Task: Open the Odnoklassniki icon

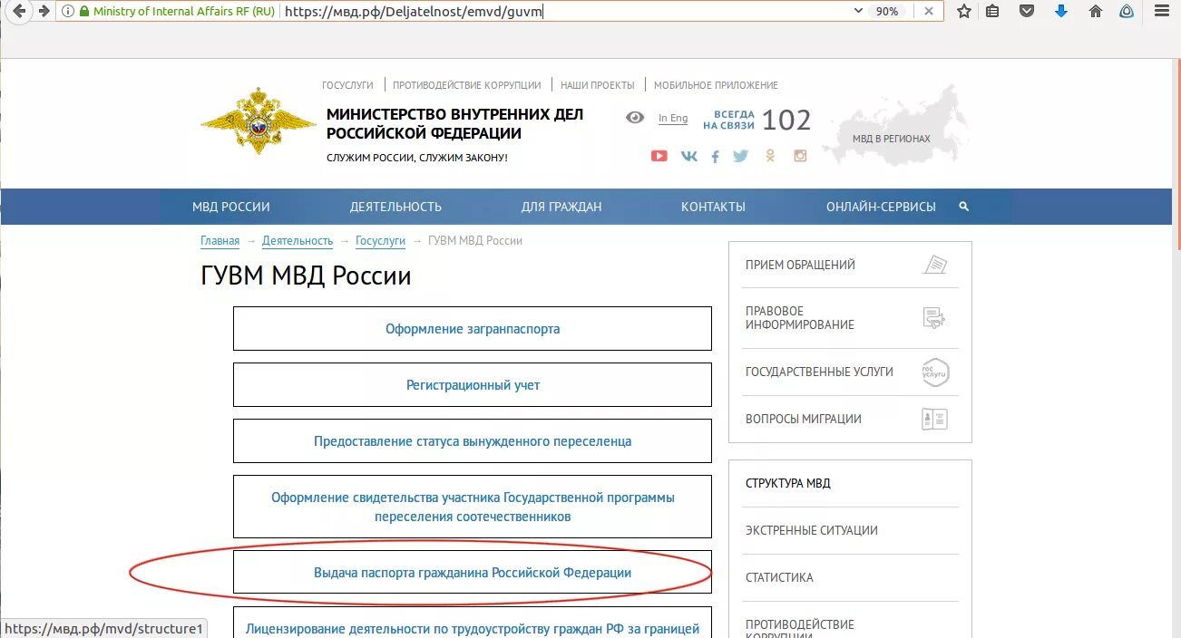Action: pyautogui.click(x=770, y=156)
